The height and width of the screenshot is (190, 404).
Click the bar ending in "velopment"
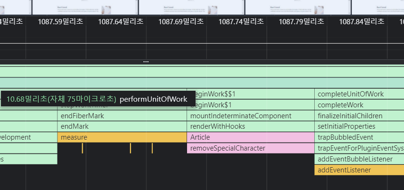[x=28, y=137]
